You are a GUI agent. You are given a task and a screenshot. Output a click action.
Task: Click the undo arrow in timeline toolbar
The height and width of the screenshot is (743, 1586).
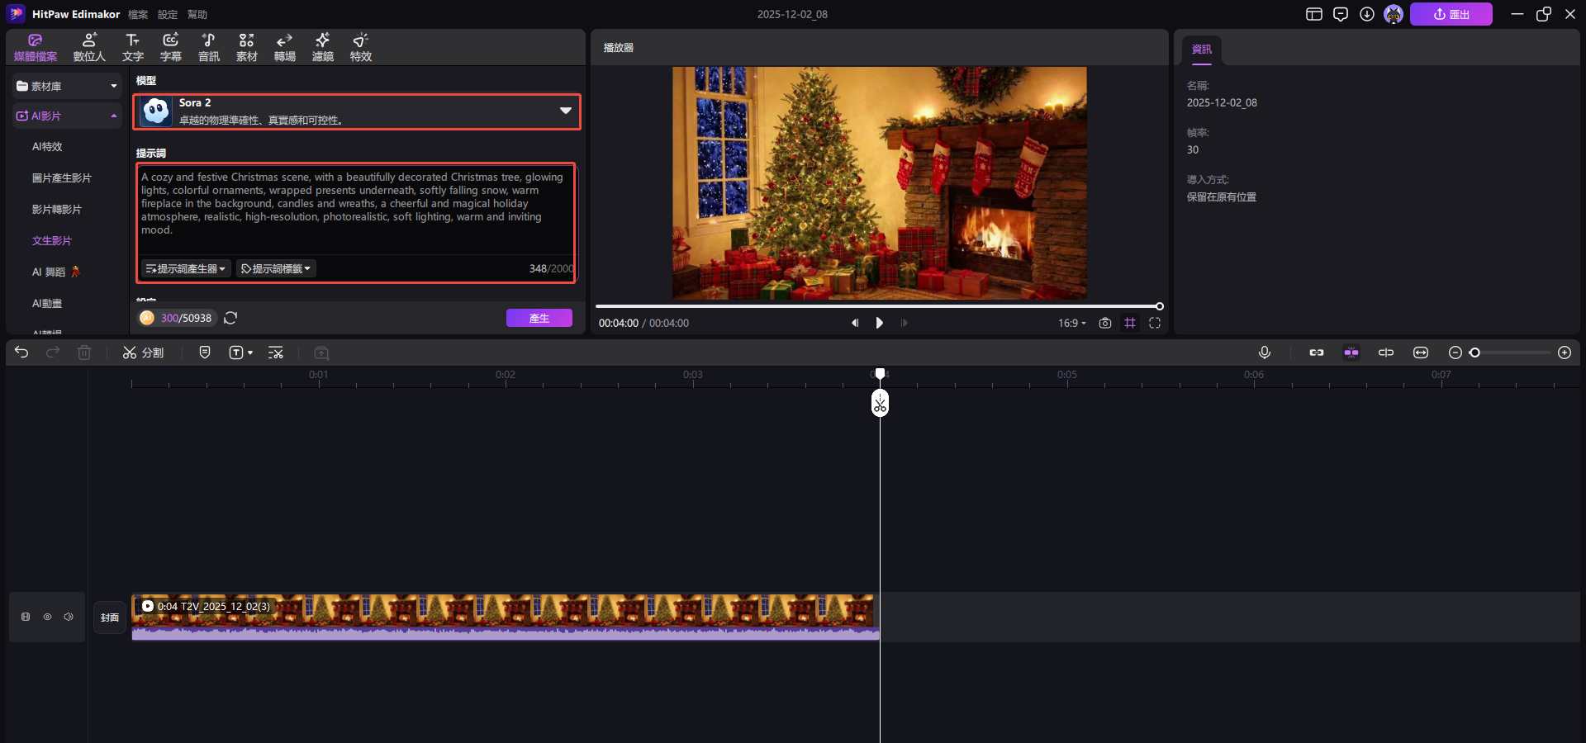(21, 353)
